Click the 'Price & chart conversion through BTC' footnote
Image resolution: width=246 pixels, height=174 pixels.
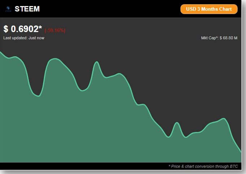click(203, 166)
